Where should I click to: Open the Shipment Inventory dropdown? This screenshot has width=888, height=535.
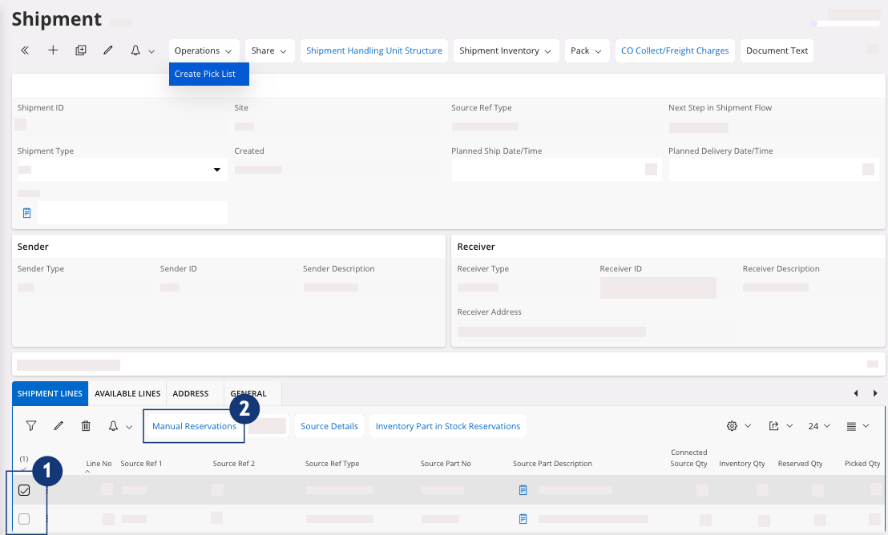(x=505, y=50)
